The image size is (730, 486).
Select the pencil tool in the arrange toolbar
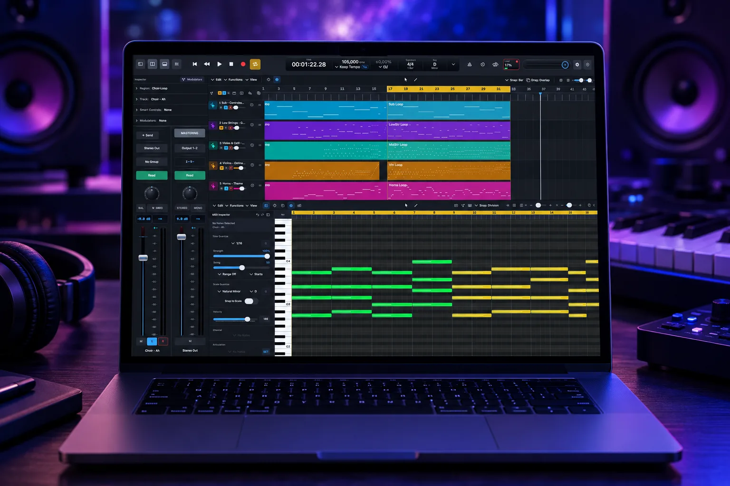[x=415, y=80]
